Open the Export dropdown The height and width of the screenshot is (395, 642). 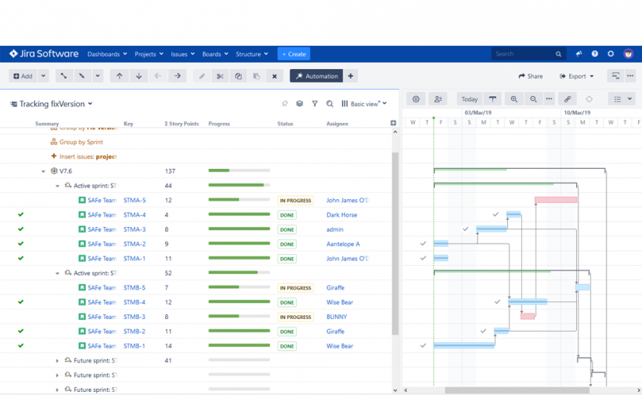pos(577,76)
